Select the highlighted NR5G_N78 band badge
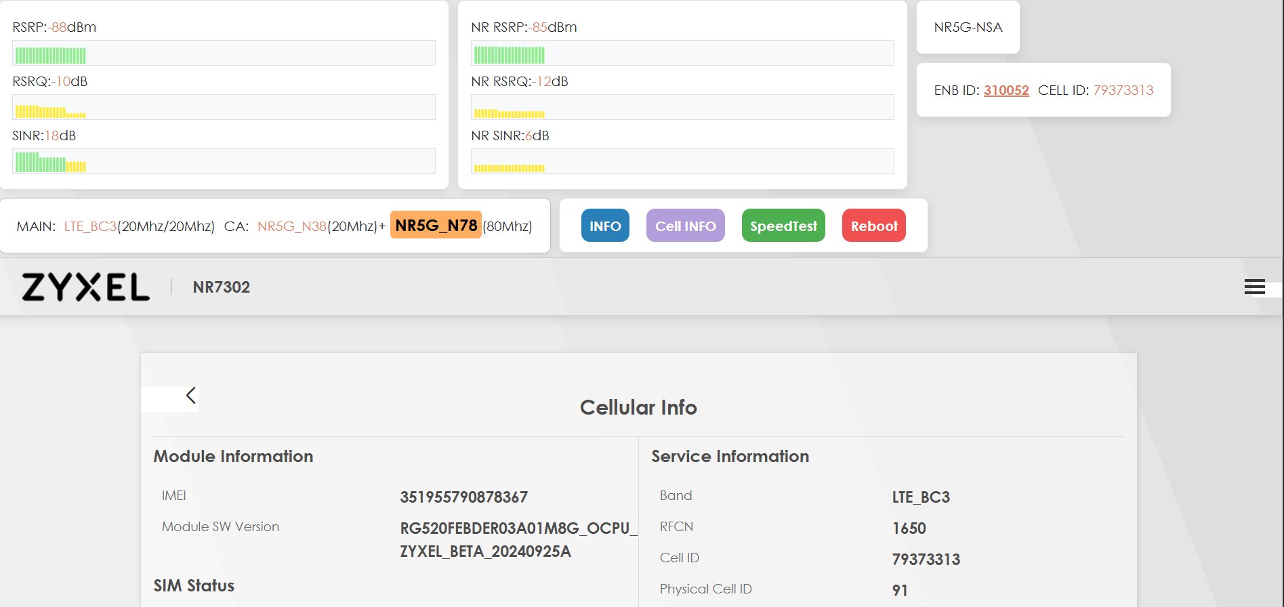 coord(436,226)
